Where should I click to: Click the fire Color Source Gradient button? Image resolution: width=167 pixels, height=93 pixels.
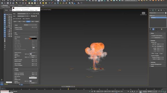(x=33, y=37)
